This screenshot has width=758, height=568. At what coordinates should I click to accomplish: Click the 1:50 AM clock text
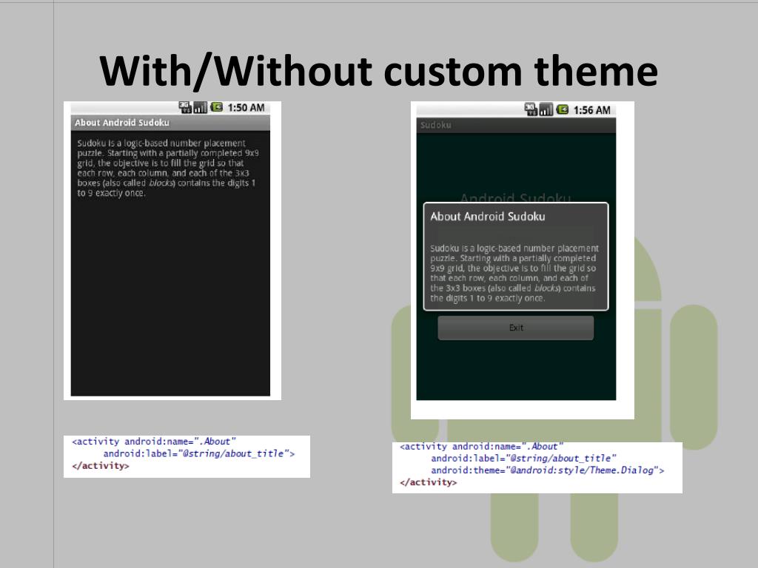coord(246,108)
